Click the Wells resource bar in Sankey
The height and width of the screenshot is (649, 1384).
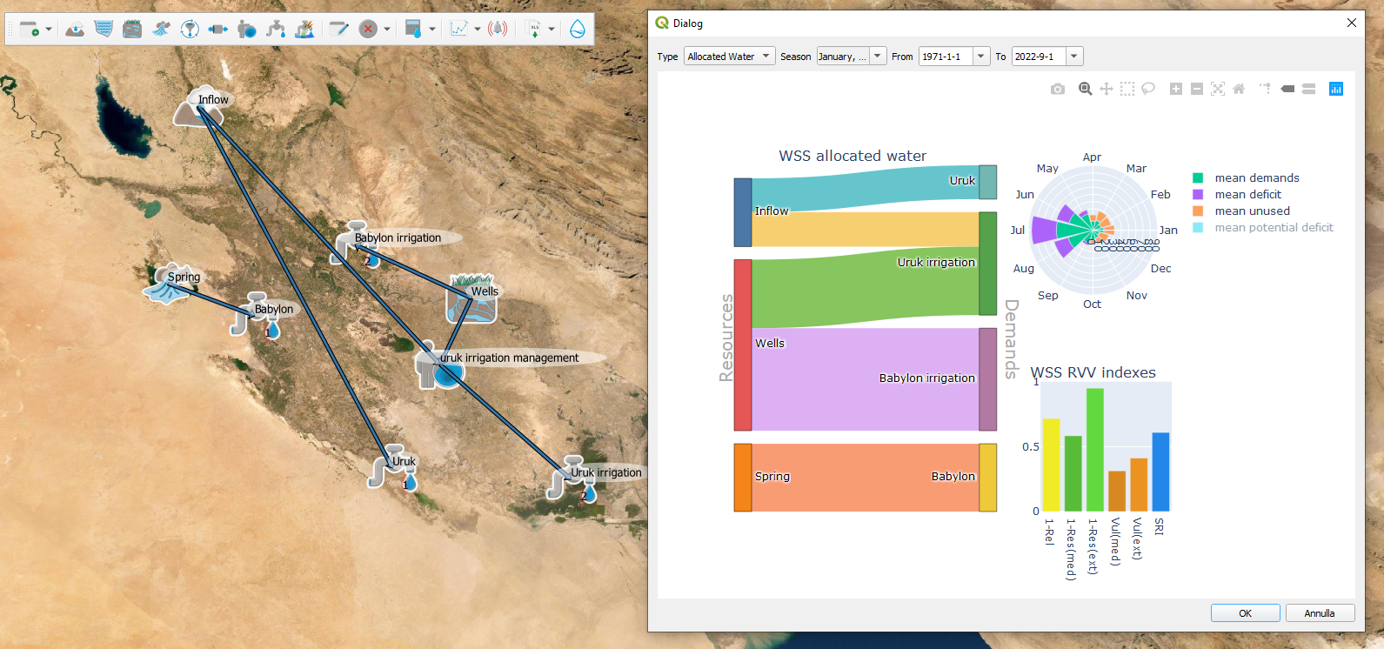coord(742,345)
